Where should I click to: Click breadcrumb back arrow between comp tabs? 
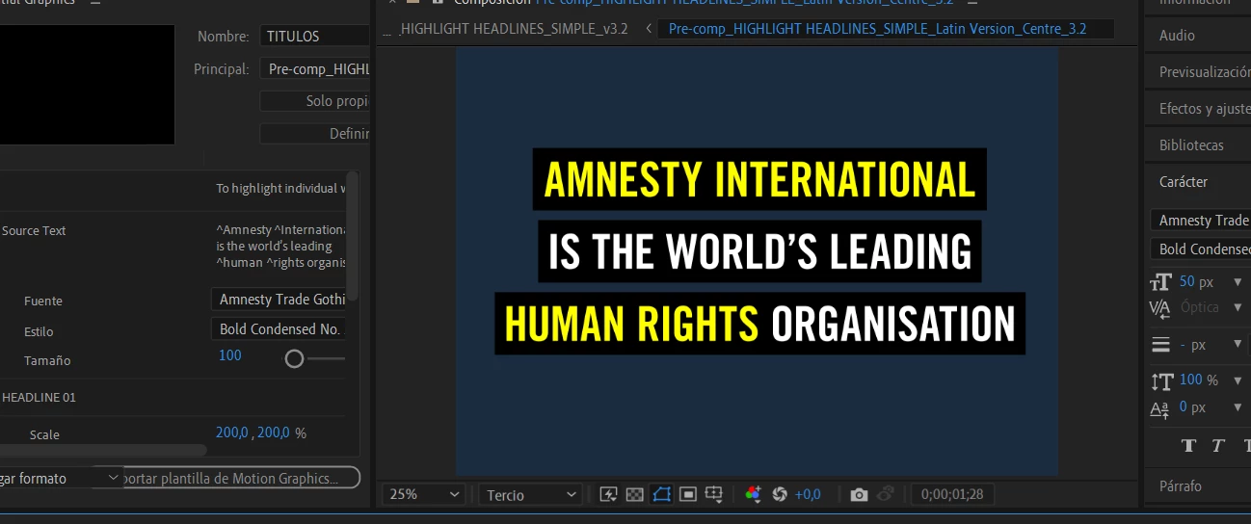[x=648, y=29]
